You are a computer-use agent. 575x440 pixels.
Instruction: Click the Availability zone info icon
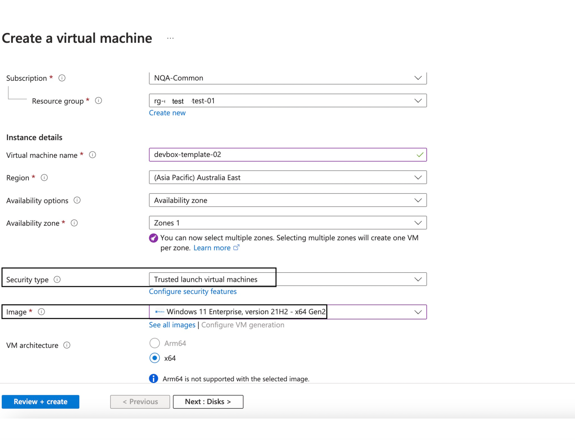click(74, 223)
